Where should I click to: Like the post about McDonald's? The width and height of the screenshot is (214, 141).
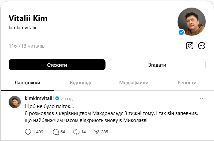(28, 132)
